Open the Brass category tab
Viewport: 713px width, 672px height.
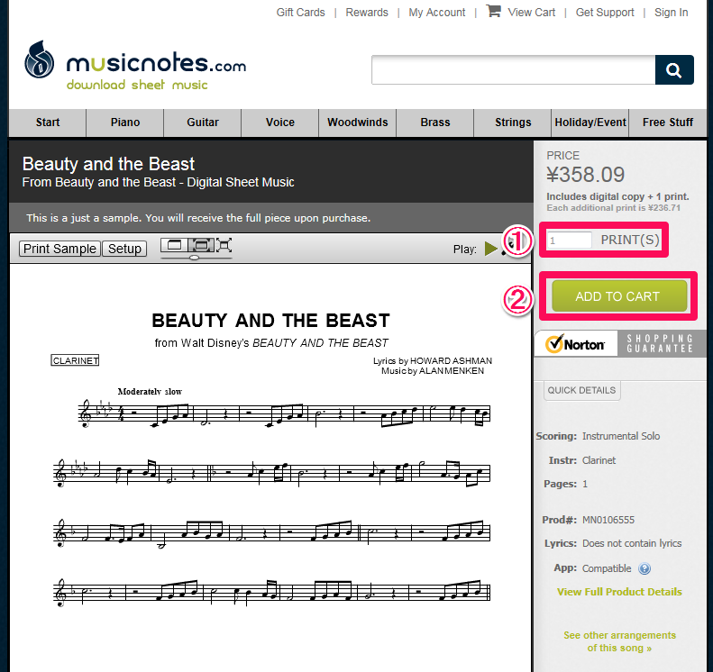[x=435, y=123]
